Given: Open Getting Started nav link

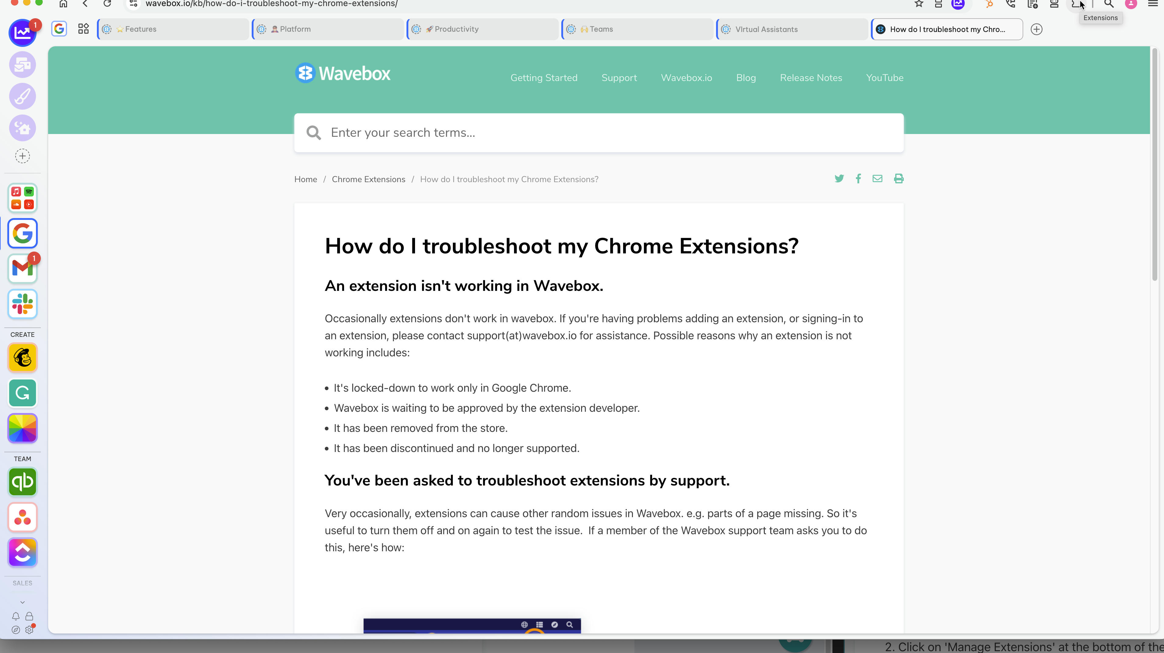Looking at the screenshot, I should 544,78.
